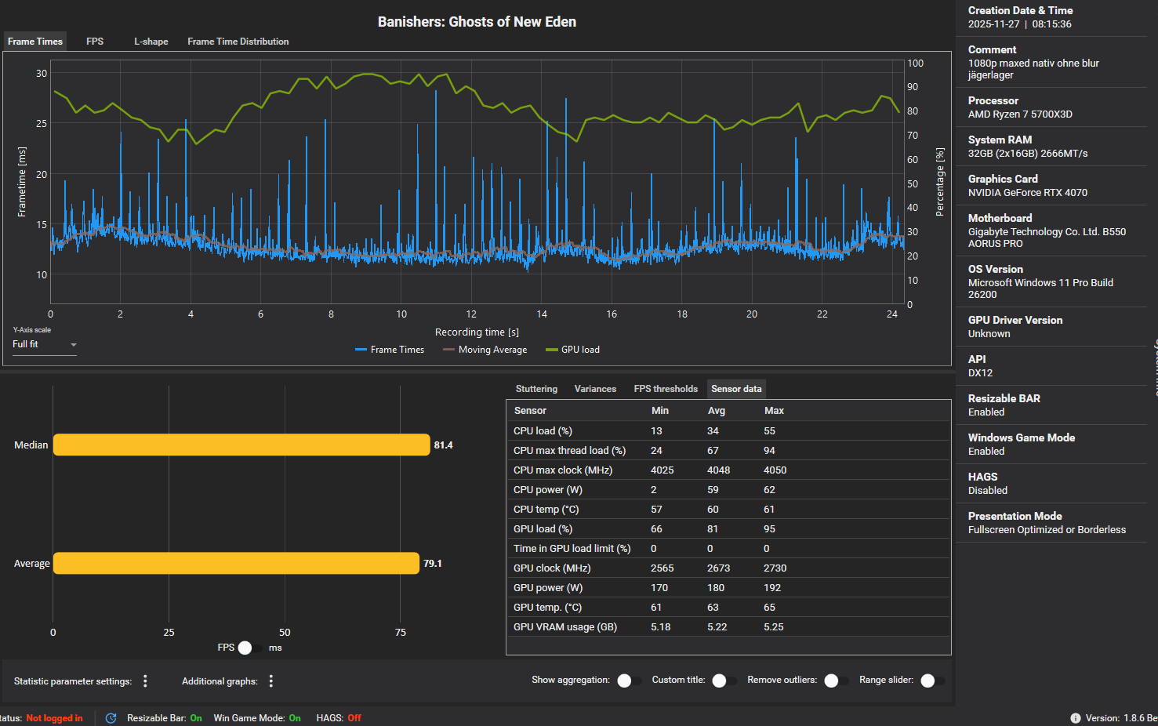
Task: Click the Motherboard entry B550 AORUS PRO
Action: [1047, 238]
